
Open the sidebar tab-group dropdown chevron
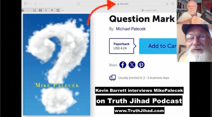point(30,4)
